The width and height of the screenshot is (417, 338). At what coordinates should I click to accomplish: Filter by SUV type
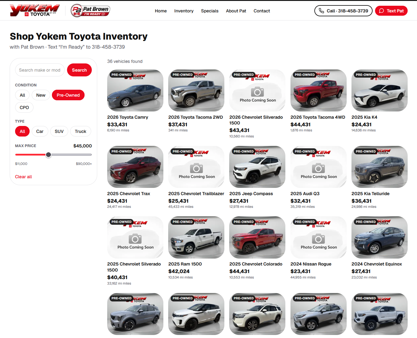click(59, 131)
